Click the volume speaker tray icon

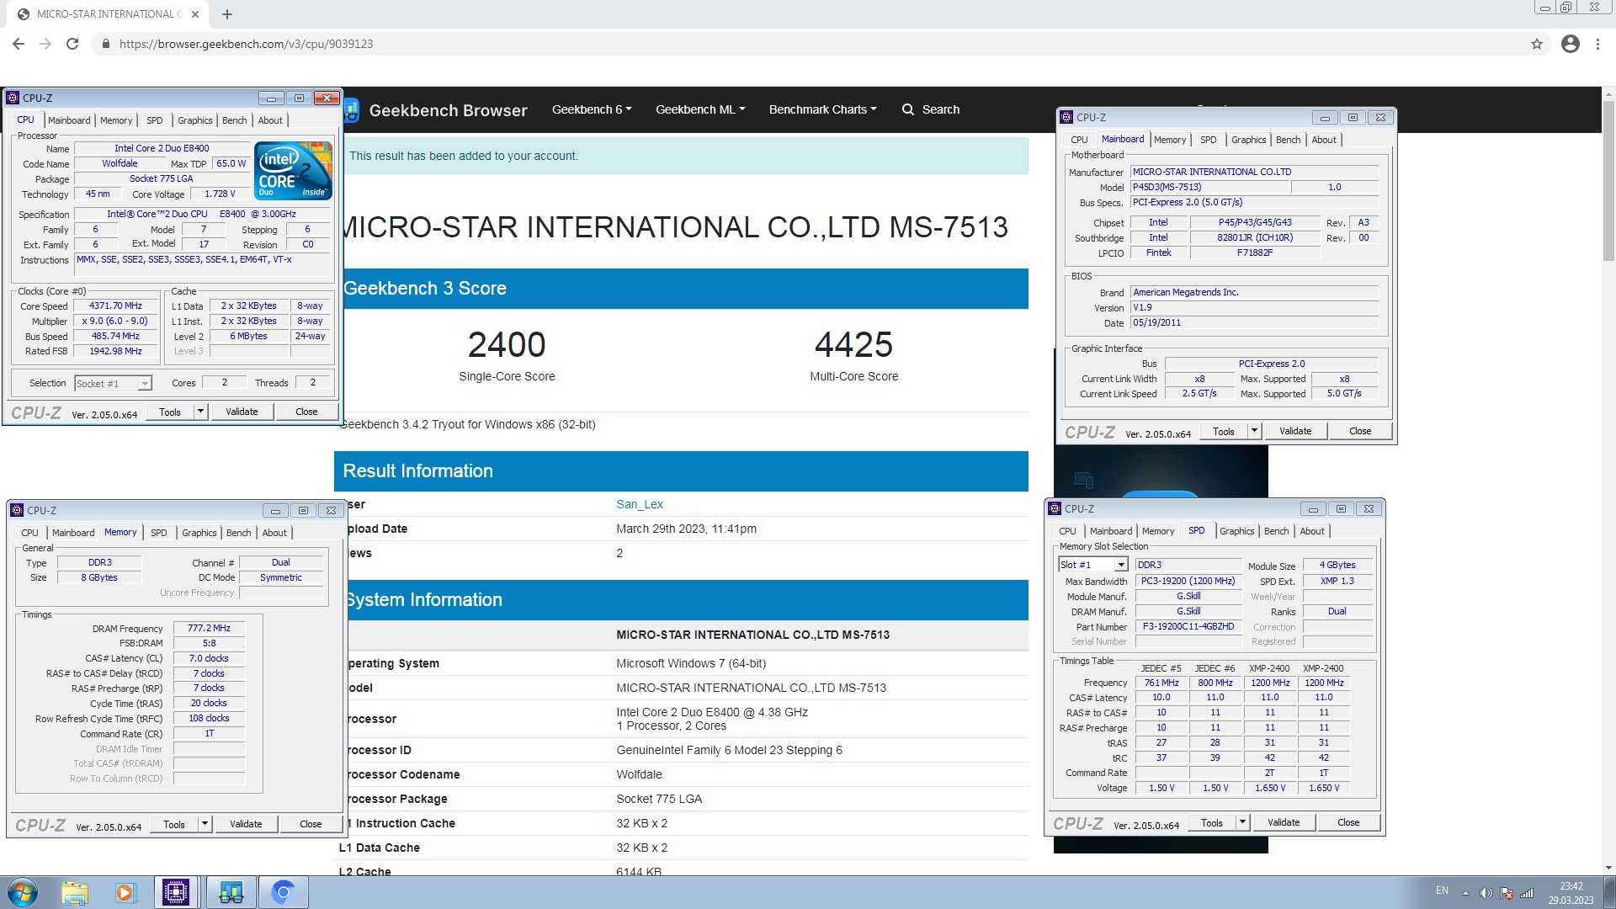[x=1486, y=893]
